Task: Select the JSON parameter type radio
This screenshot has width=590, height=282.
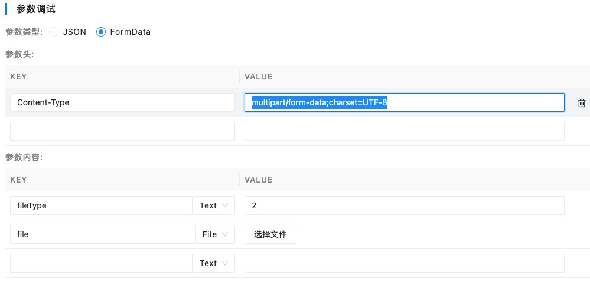Action: [x=54, y=32]
